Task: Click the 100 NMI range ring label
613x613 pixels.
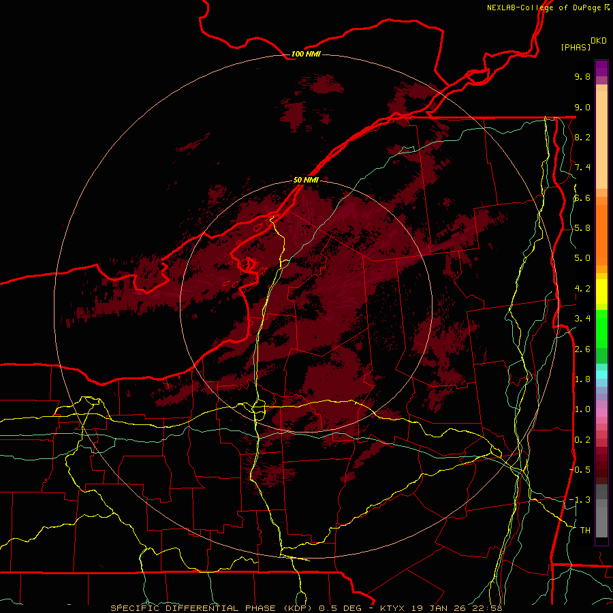Action: 306,54
